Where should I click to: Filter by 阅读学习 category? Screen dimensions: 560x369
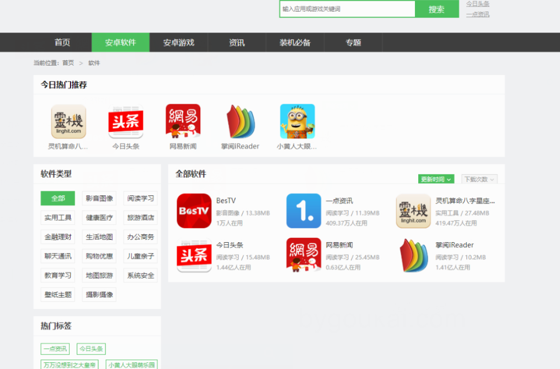[x=141, y=198]
